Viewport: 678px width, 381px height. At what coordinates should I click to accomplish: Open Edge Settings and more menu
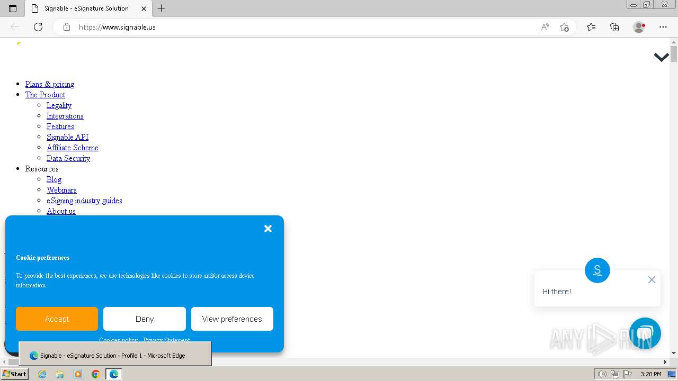[x=663, y=27]
